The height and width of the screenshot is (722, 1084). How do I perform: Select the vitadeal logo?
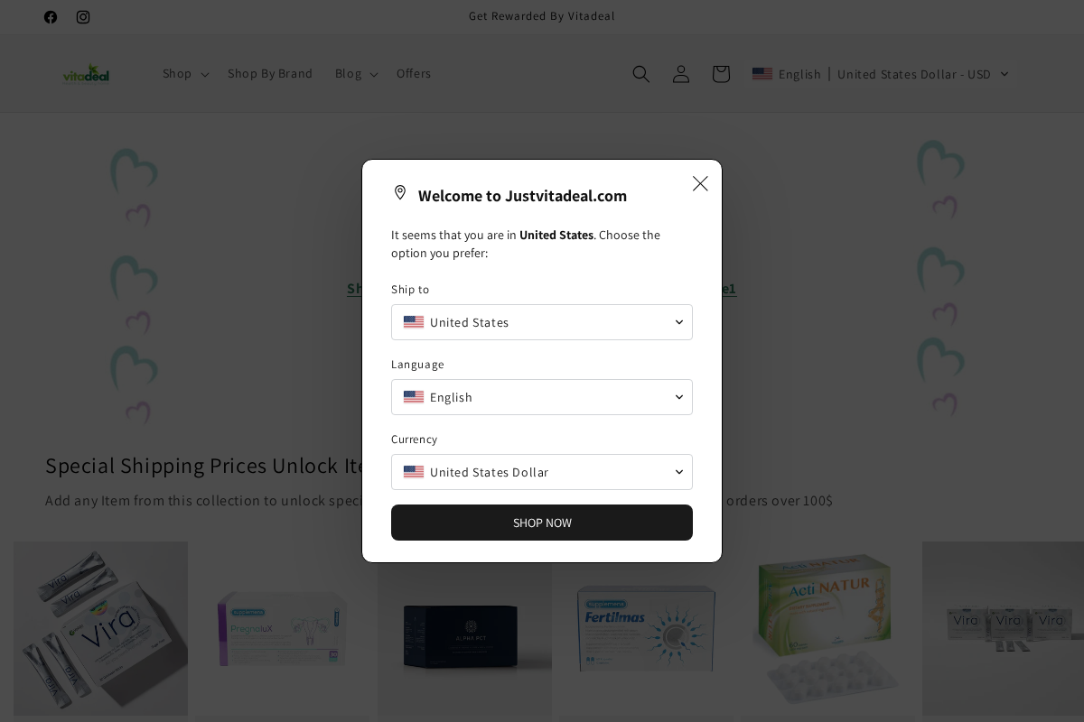click(87, 72)
